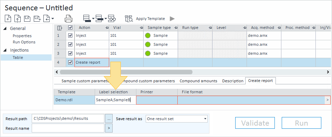Click the Save As icon
Screen dimensions: 332x137
(x=37, y=19)
